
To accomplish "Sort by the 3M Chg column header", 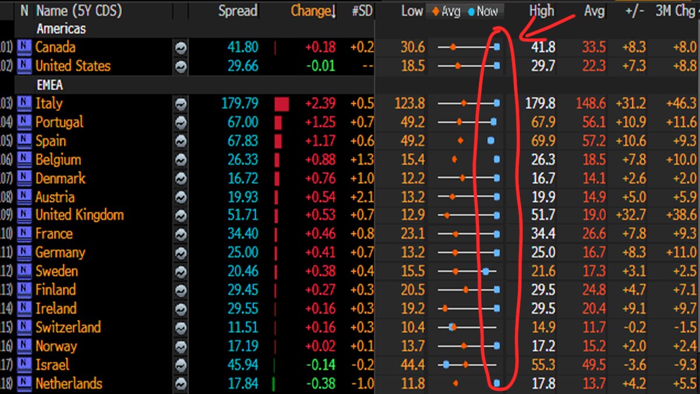I will pyautogui.click(x=675, y=11).
